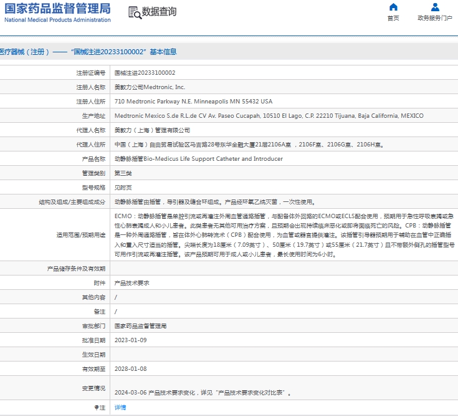Screen dimensions: 458x417
Task: Click the 生效日期 label
Action: [93, 355]
